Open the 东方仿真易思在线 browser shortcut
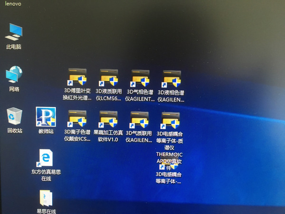The height and width of the screenshot is (214, 285). click(46, 158)
